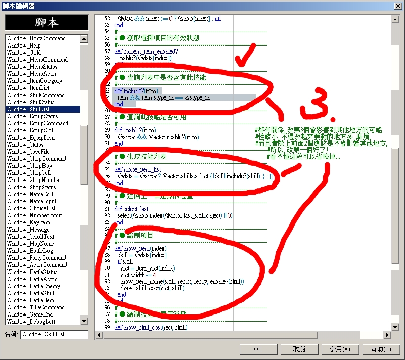Click code editor scroll down arrow
This screenshot has height=360, width=405.
point(395,327)
